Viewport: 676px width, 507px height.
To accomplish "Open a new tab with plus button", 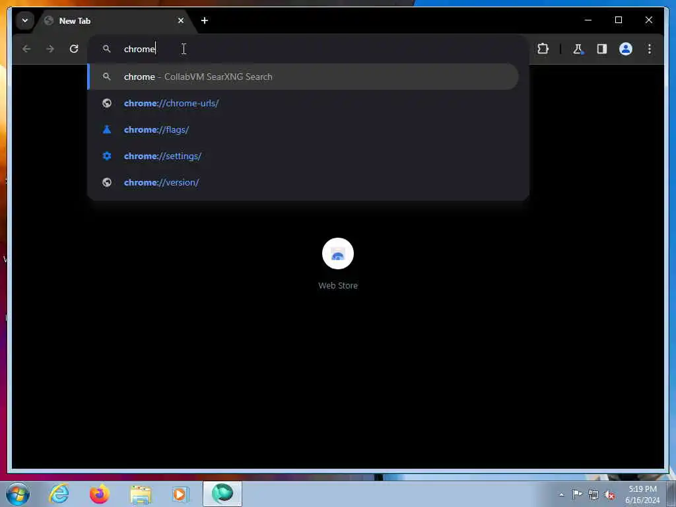I will point(205,20).
